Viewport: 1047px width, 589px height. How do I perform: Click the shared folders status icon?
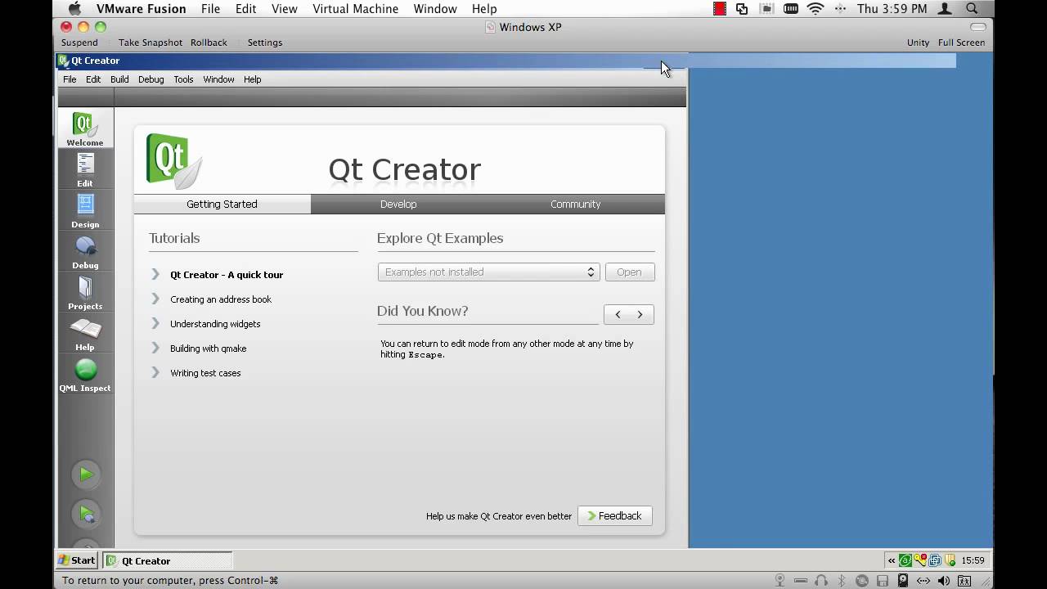pyautogui.click(x=964, y=580)
